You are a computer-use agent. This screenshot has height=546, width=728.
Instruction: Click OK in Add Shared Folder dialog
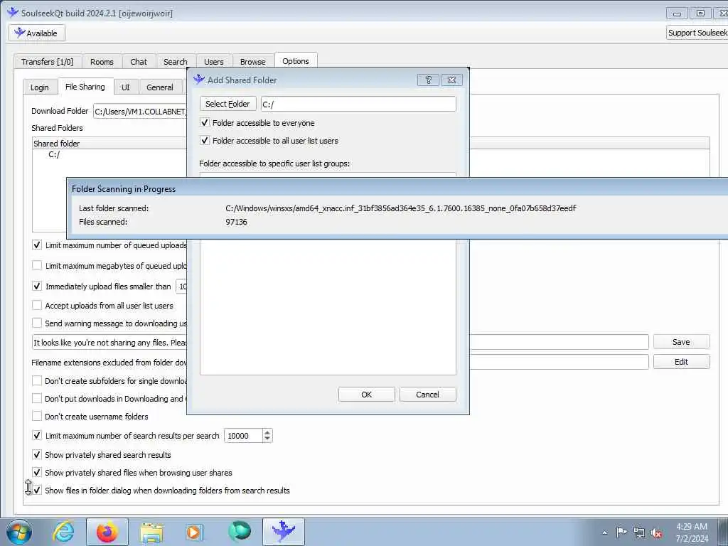[367, 394]
